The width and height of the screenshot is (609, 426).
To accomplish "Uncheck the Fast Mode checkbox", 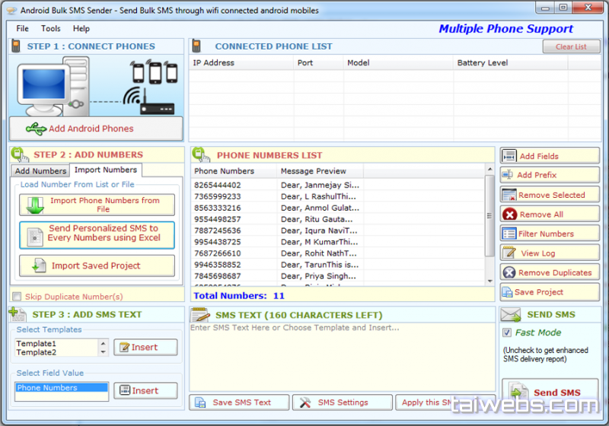I will (x=508, y=332).
